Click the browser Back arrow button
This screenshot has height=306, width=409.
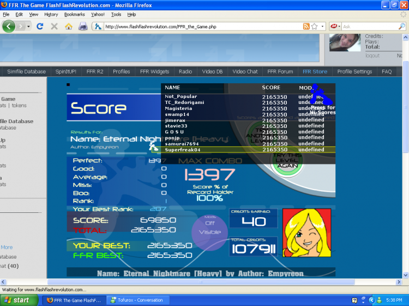9,26
